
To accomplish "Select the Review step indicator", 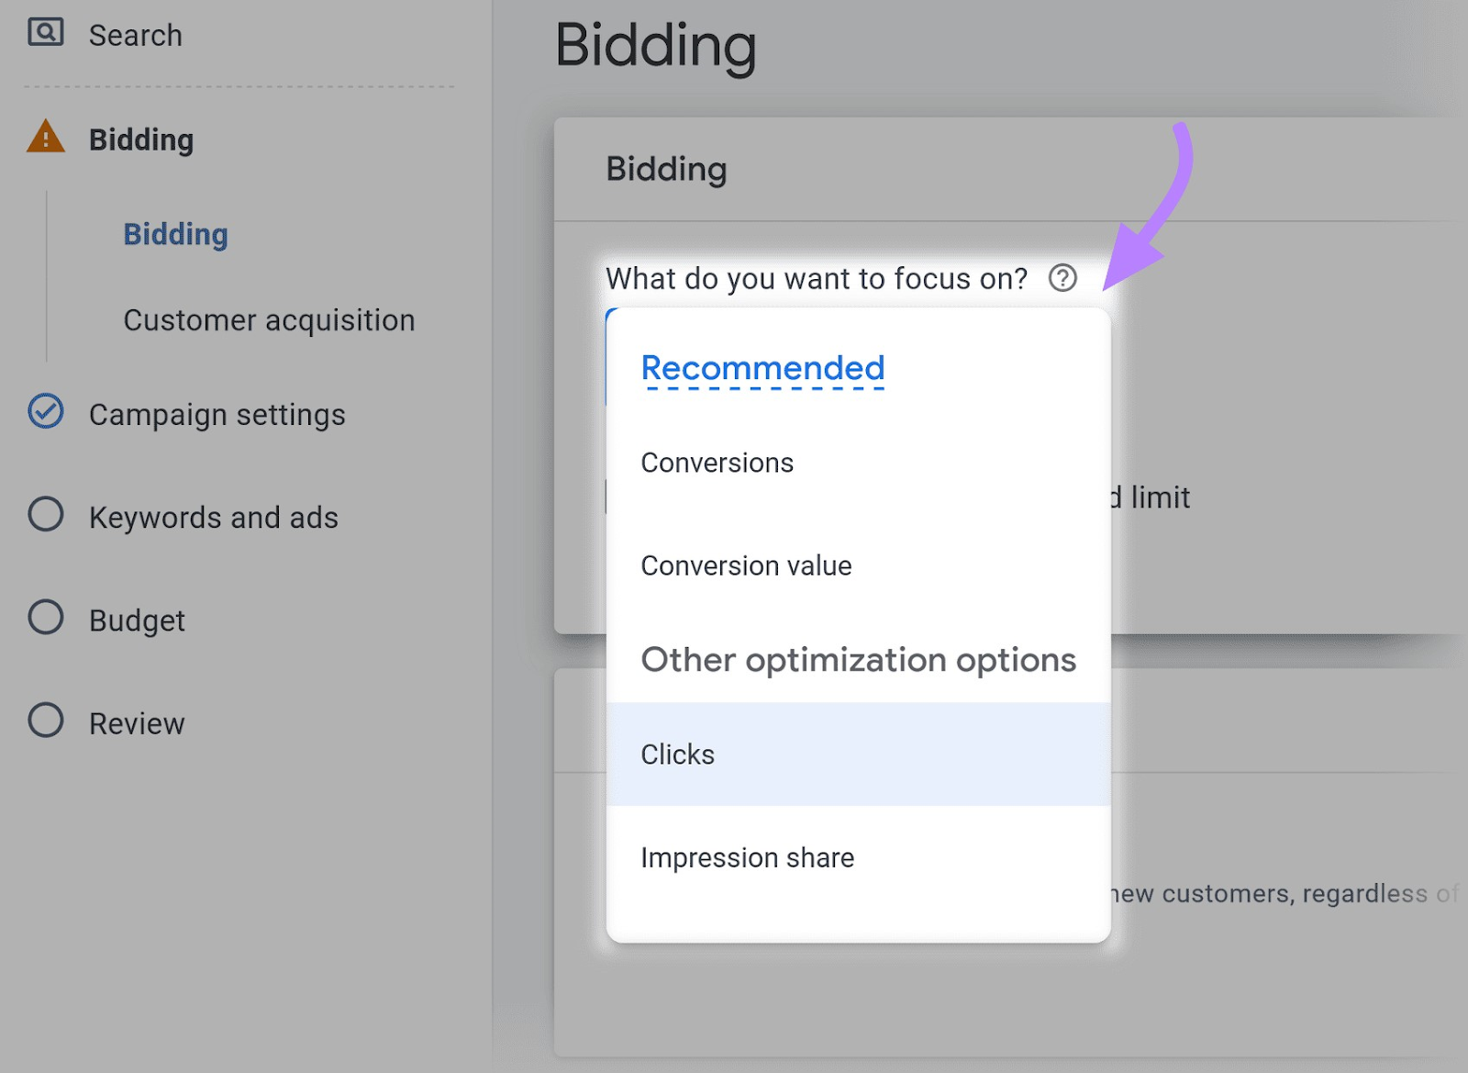I will [136, 722].
